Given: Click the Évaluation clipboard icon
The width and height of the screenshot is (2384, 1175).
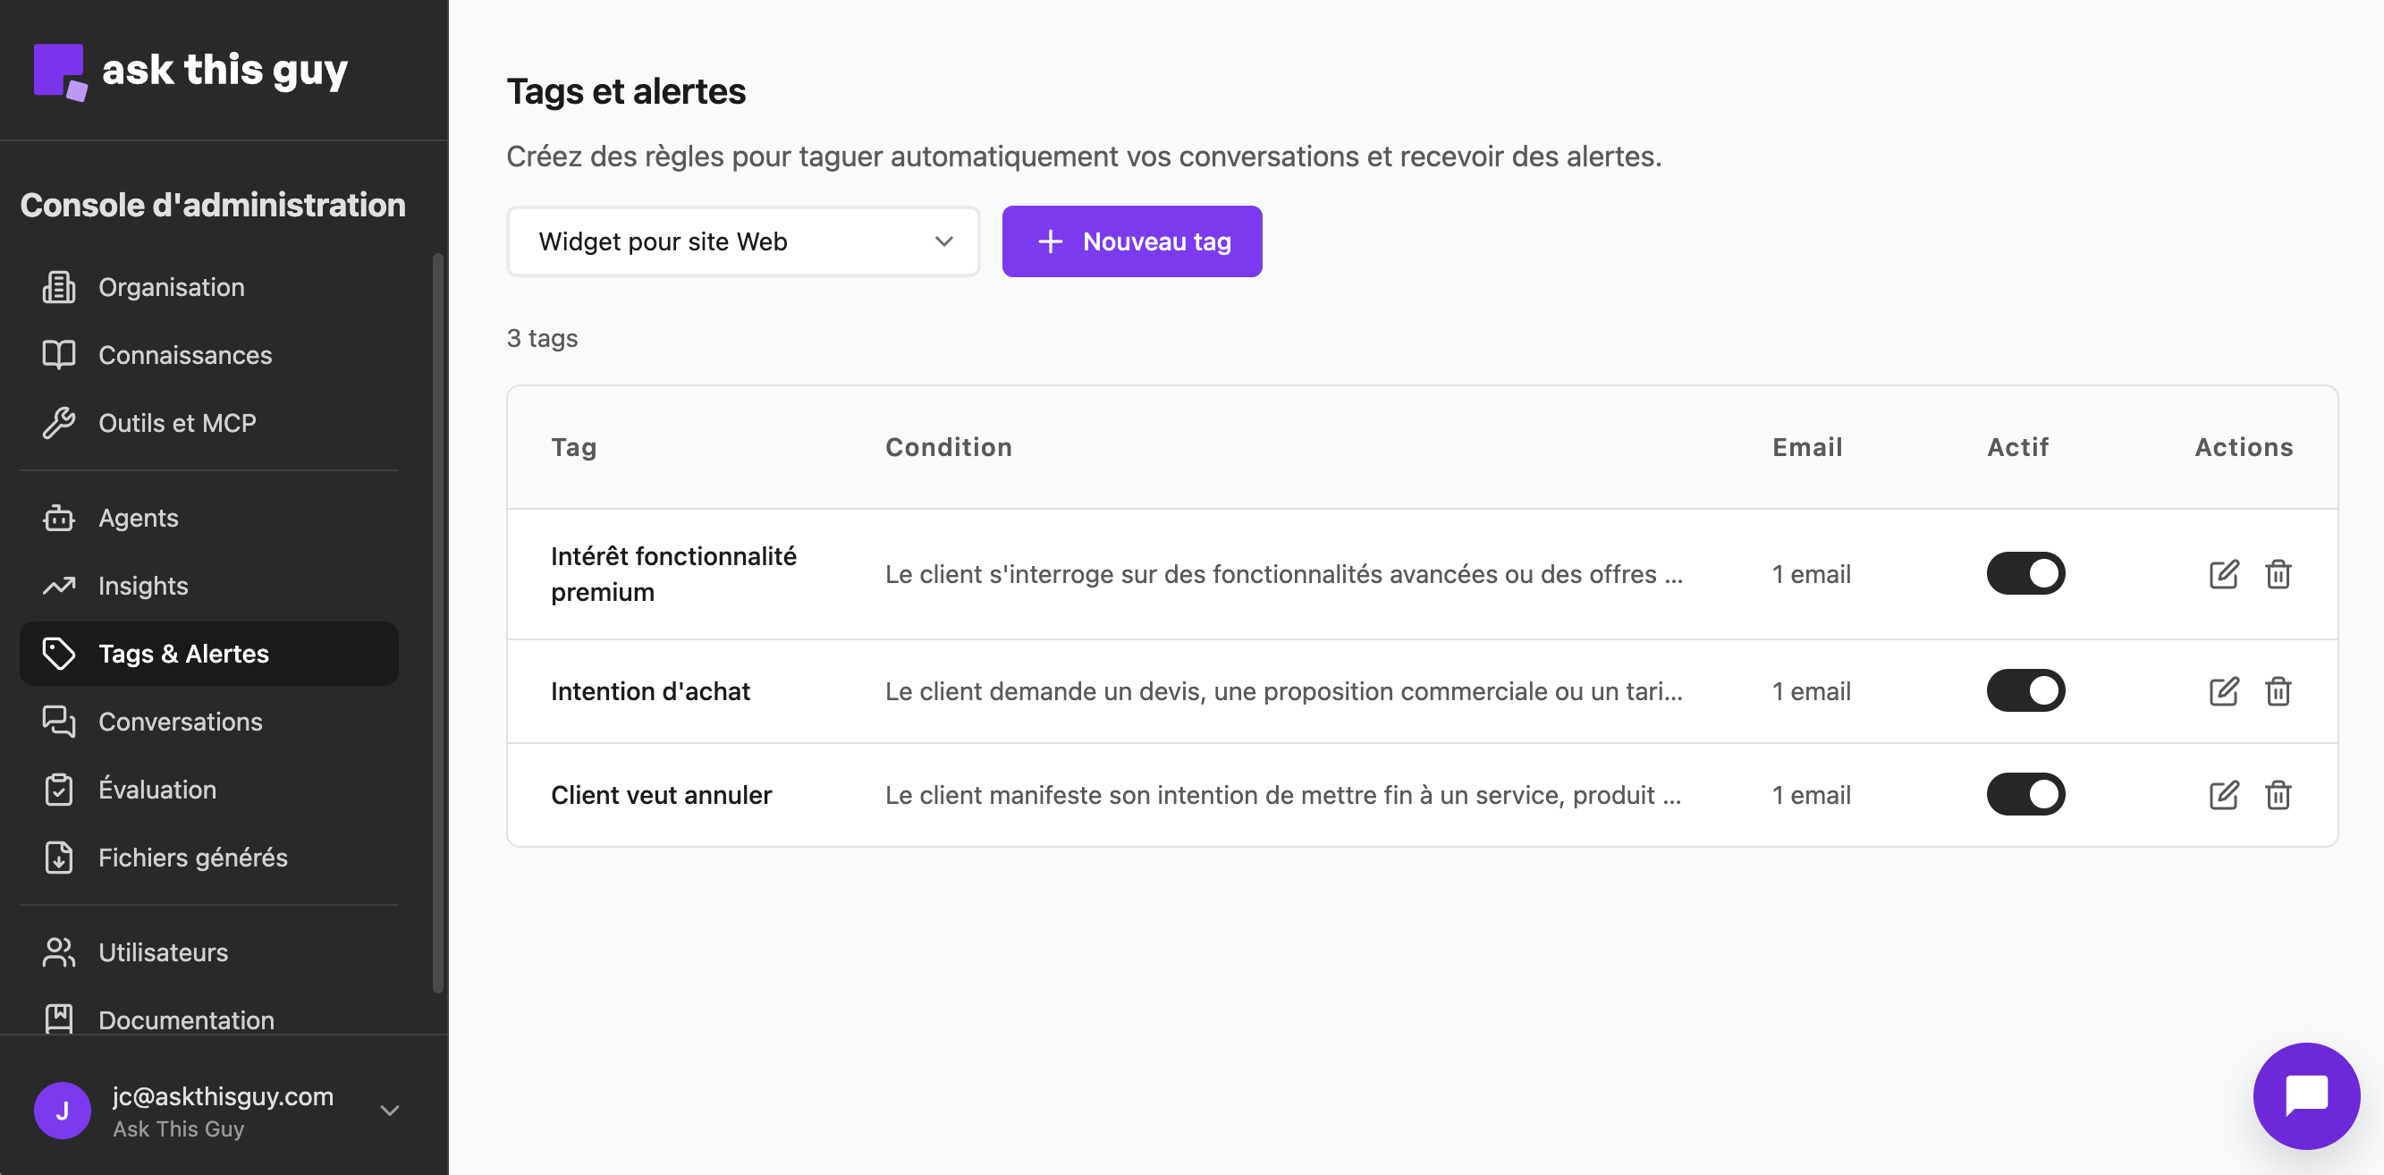Looking at the screenshot, I should tap(58, 790).
